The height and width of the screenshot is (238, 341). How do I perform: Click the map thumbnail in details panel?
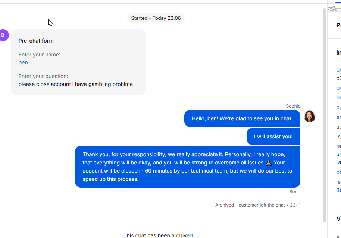[x=334, y=9]
